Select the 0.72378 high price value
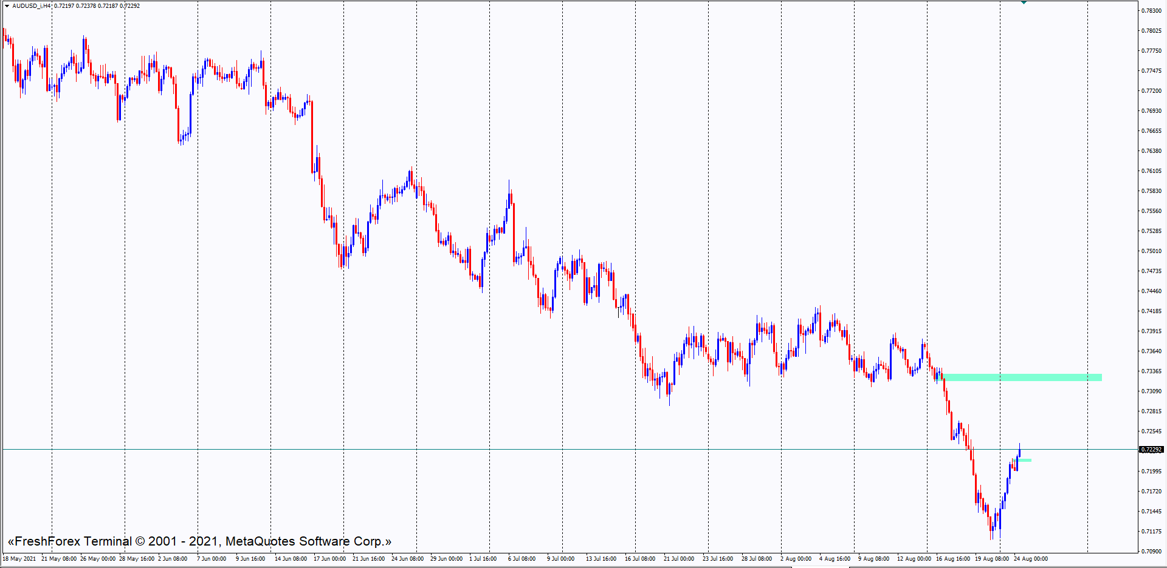Screen dimensions: 1167x568 (86, 6)
